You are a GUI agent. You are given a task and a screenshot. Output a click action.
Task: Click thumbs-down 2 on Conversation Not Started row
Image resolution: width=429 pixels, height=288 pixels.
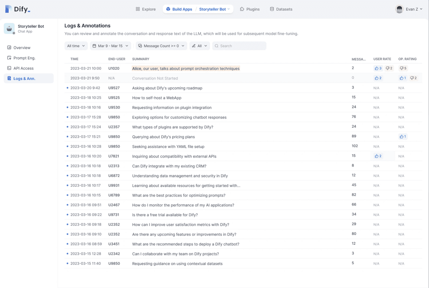click(414, 78)
